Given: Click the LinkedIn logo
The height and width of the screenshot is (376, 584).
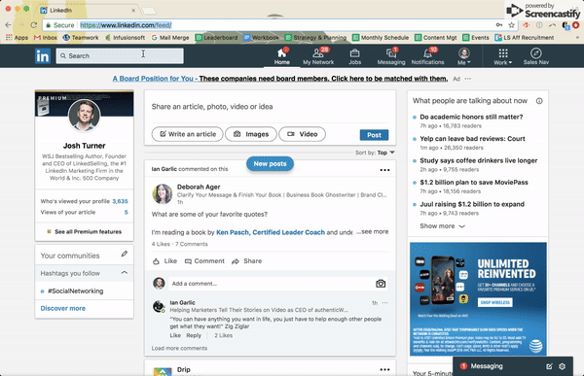Looking at the screenshot, I should tap(43, 56).
